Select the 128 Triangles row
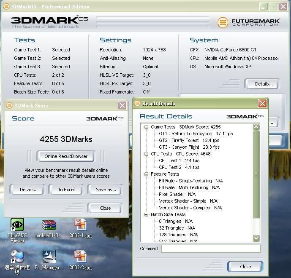The image size is (291, 278). 178,235
